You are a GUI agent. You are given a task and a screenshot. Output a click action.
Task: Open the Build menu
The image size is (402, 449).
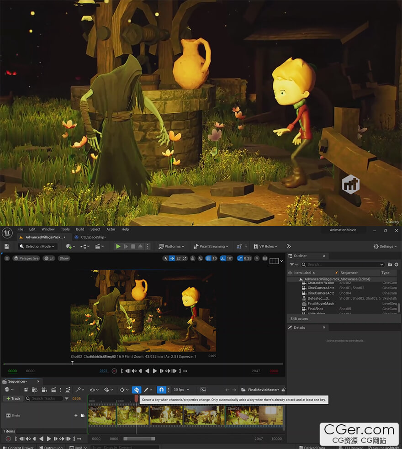(80, 229)
